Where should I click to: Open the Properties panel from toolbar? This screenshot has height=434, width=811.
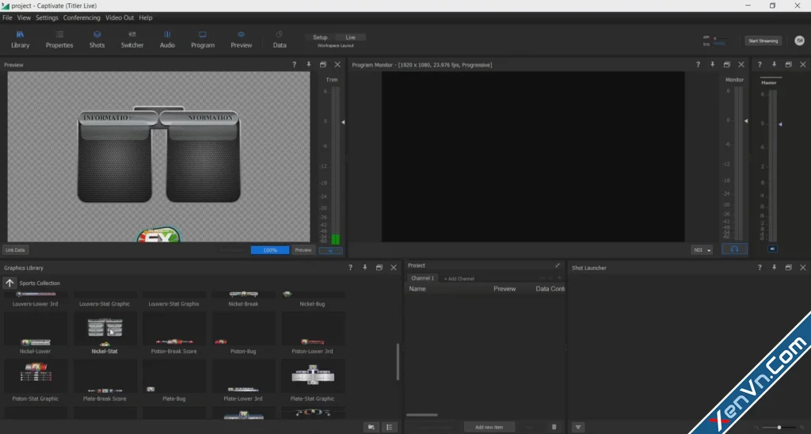(59, 40)
